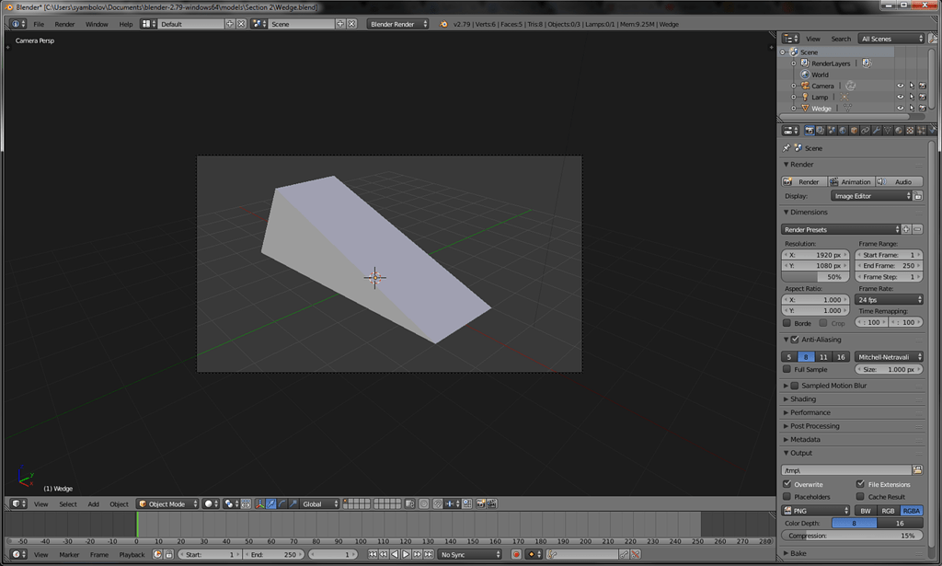
Task: Open the Object Mode dropdown
Action: pyautogui.click(x=168, y=503)
